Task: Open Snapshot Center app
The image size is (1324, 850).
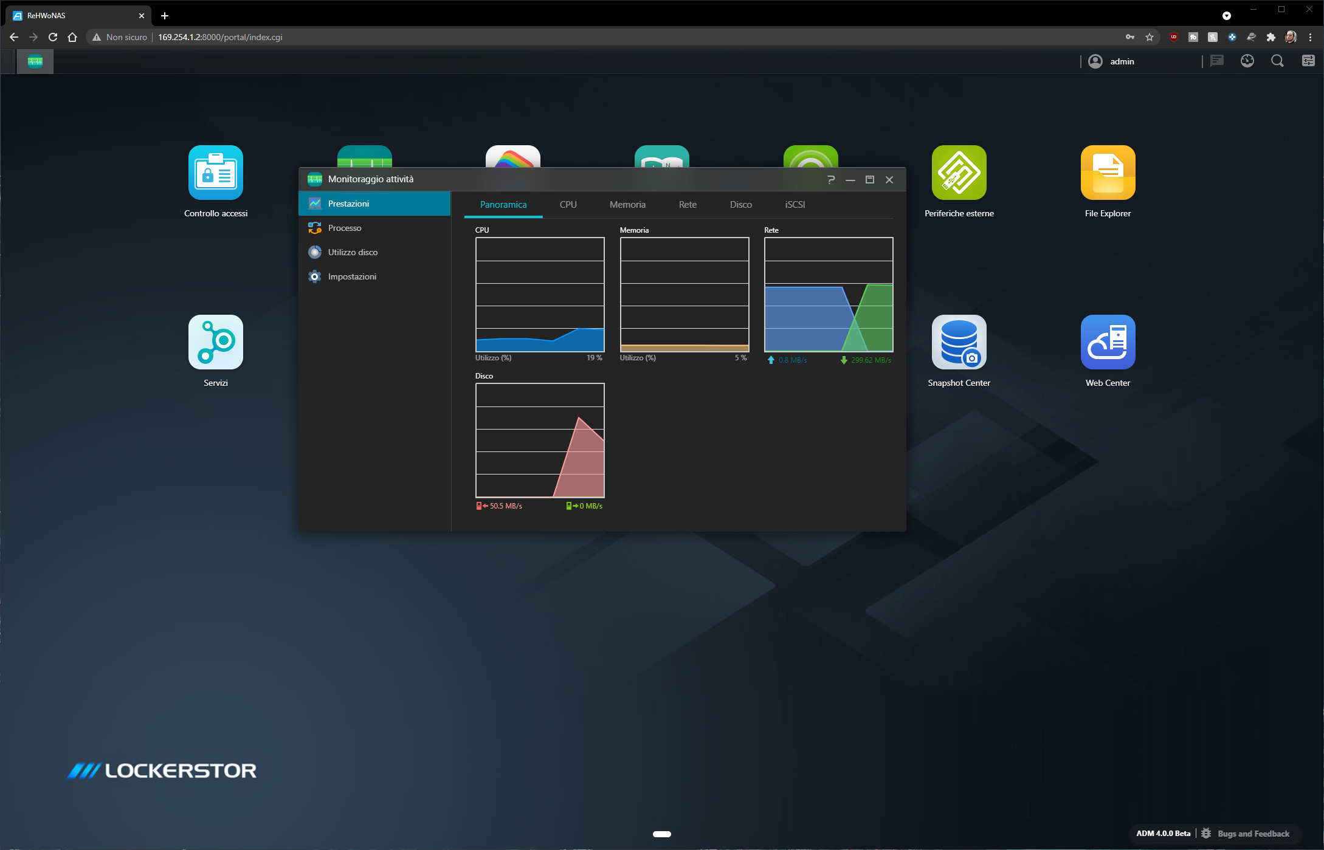Action: coord(959,342)
